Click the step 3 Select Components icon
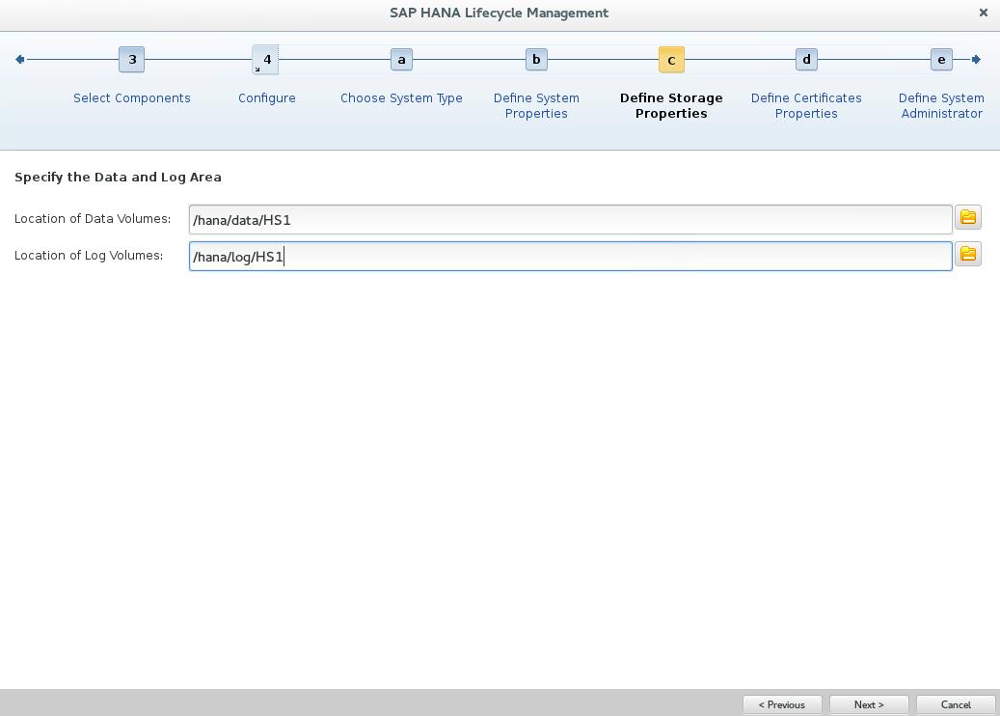Viewport: 1000px width, 716px height. click(131, 59)
